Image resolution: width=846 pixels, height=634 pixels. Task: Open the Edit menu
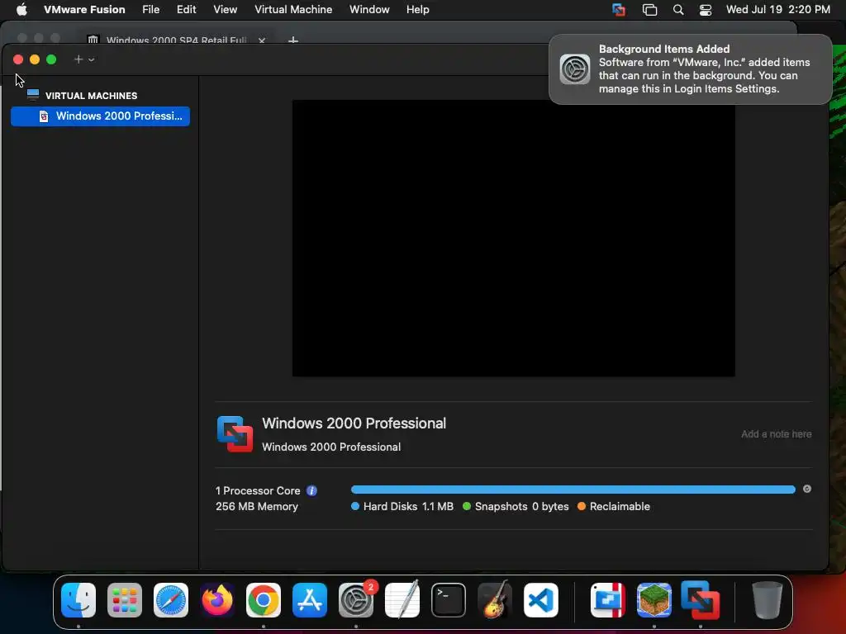coord(186,10)
